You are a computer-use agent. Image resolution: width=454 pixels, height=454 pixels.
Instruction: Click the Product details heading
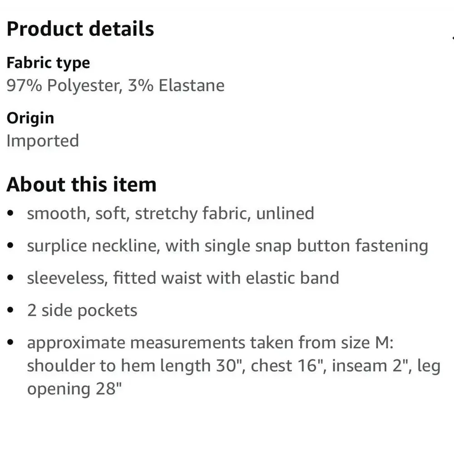80,29
